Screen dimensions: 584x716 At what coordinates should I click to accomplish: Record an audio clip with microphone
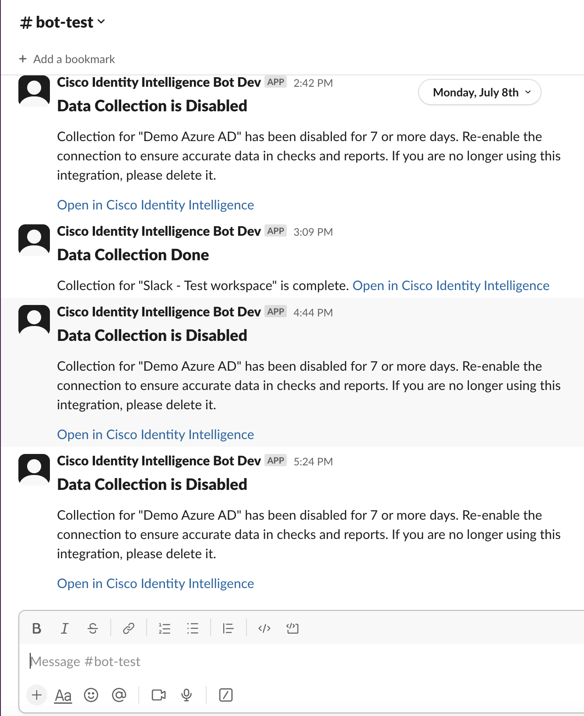(x=186, y=695)
